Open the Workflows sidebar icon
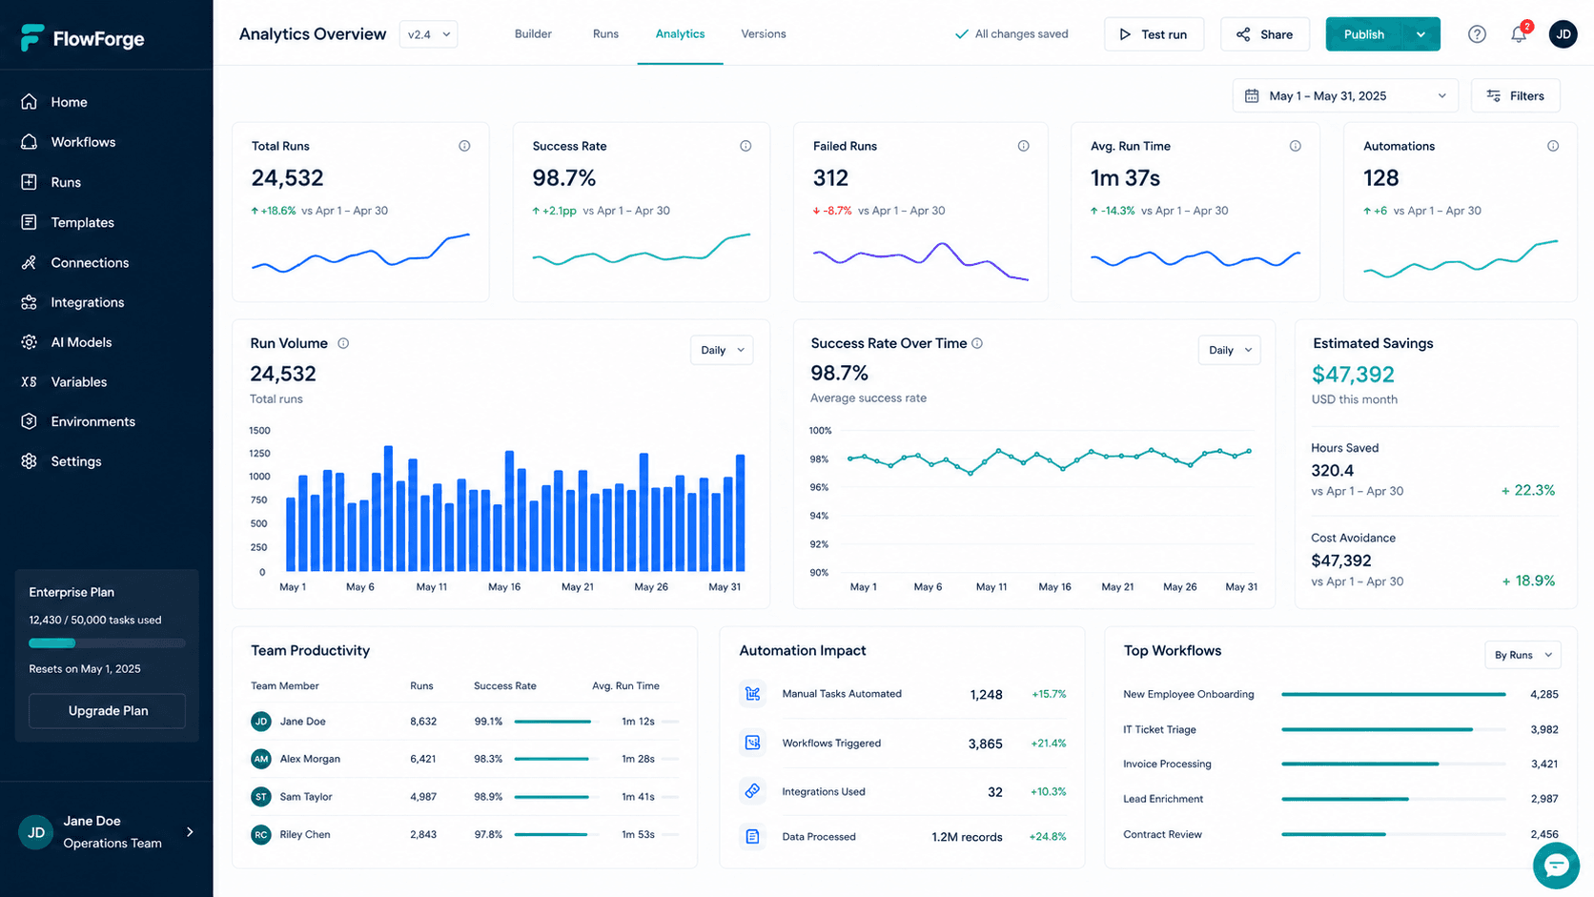 pyautogui.click(x=30, y=142)
